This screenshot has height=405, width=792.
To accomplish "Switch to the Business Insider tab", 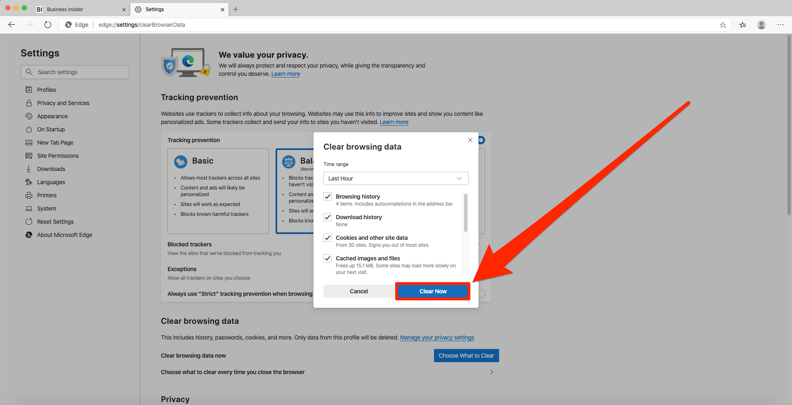I will 80,9.
